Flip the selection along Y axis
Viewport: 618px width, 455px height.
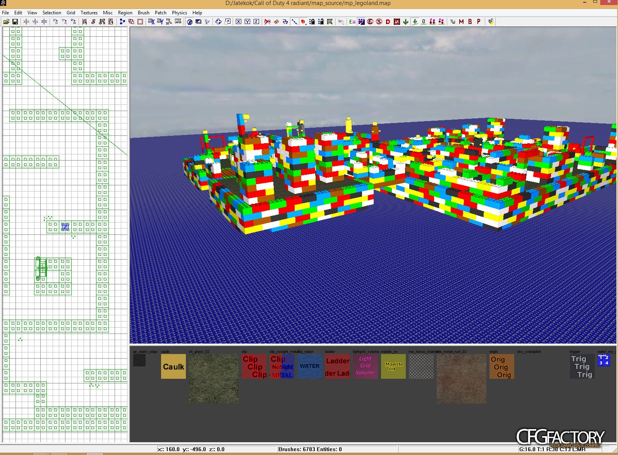click(x=35, y=22)
